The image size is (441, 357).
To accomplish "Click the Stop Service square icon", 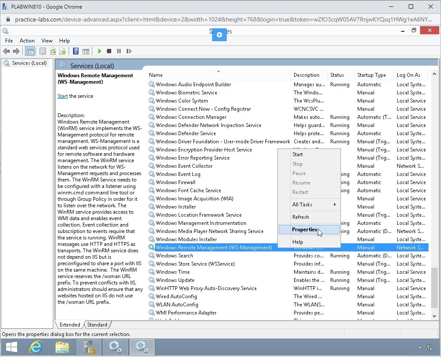I will [109, 51].
